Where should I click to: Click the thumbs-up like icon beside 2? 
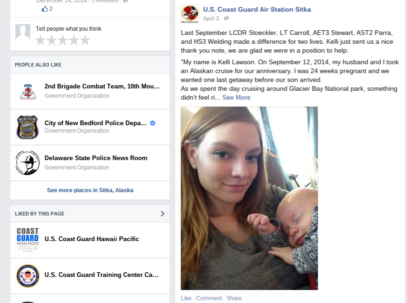pos(45,9)
